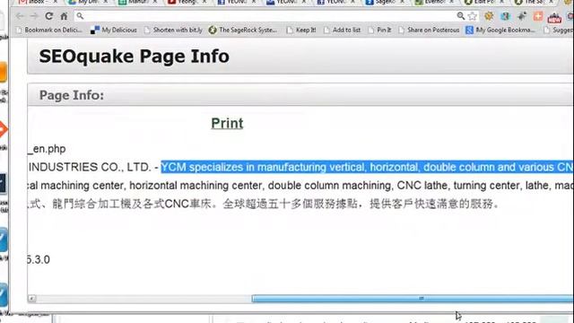Switch to the Inbox browser tab
The width and height of the screenshot is (574, 323).
tap(38, 2)
